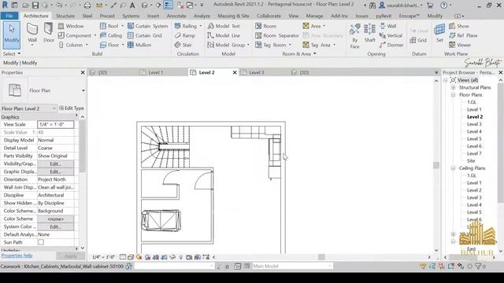
Task: Open the Tag Area tool
Action: (x=319, y=45)
